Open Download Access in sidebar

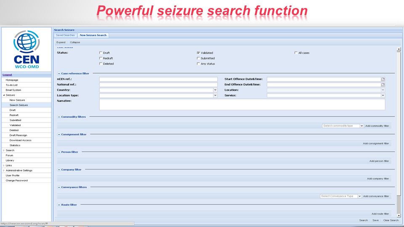coord(20,140)
